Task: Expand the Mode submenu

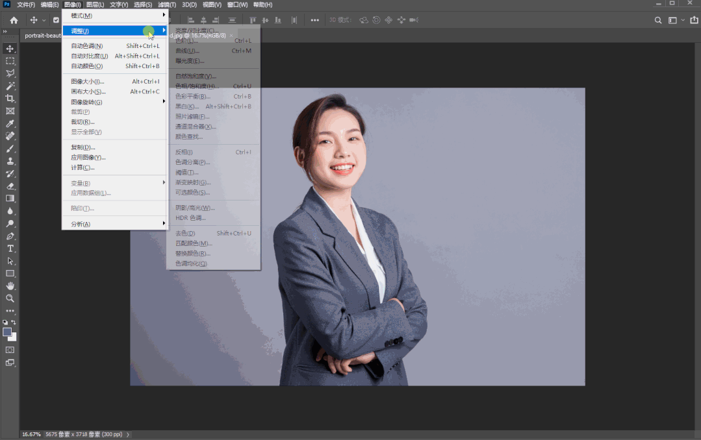Action: pyautogui.click(x=114, y=16)
